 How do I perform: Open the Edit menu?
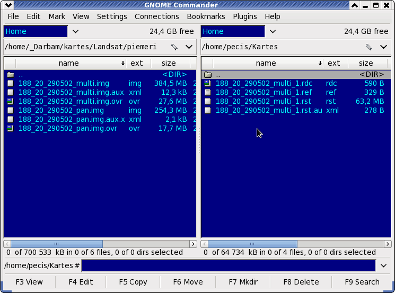(33, 16)
